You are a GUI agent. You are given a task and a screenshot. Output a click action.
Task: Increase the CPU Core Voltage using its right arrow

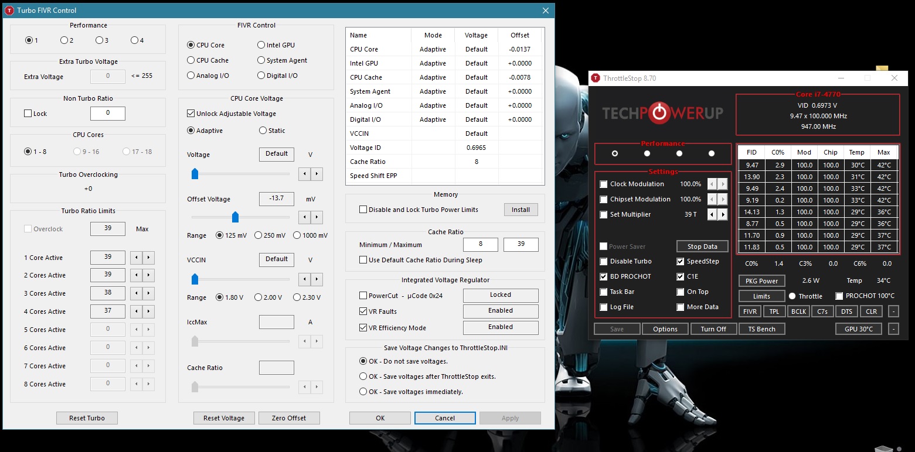317,174
